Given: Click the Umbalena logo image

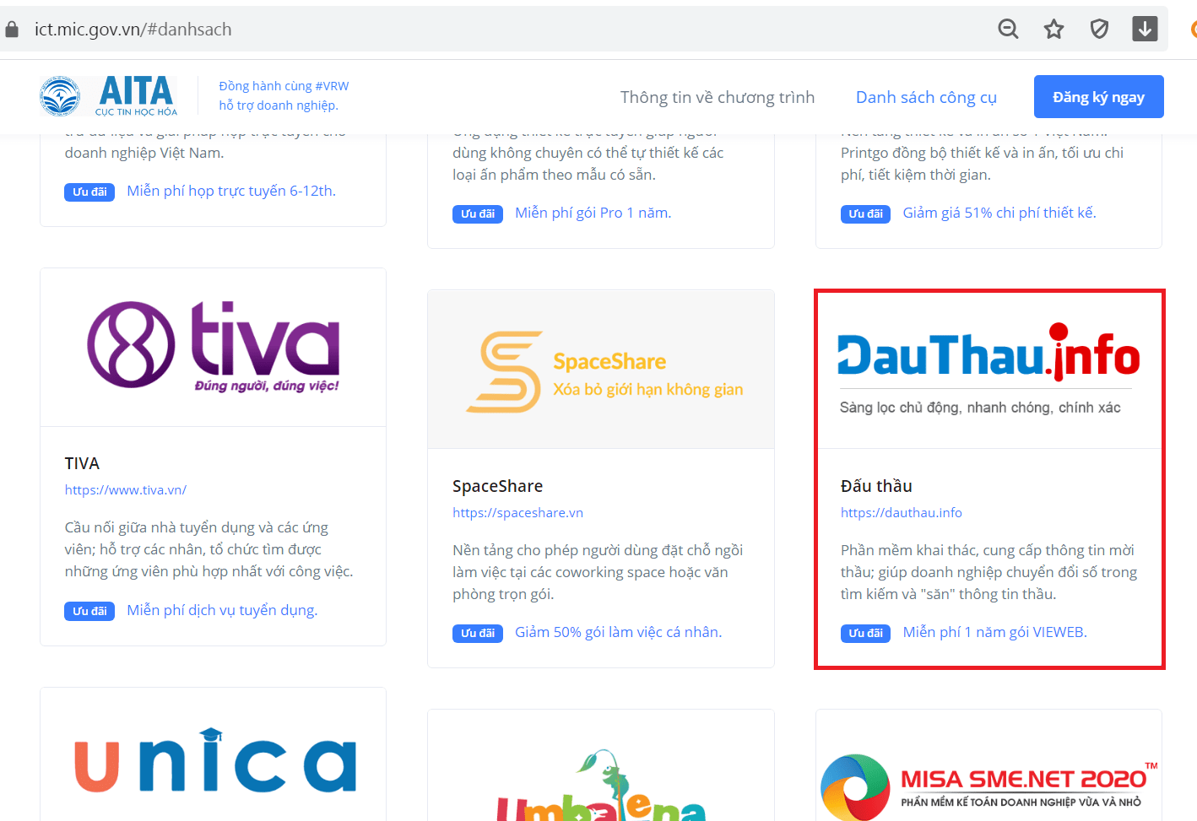Looking at the screenshot, I should (601, 786).
